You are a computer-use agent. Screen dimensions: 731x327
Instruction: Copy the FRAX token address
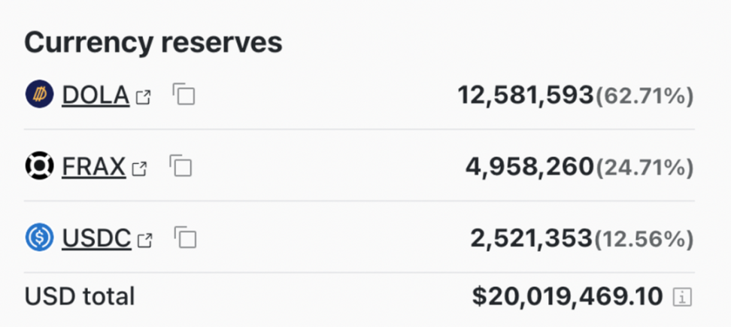[x=180, y=166]
